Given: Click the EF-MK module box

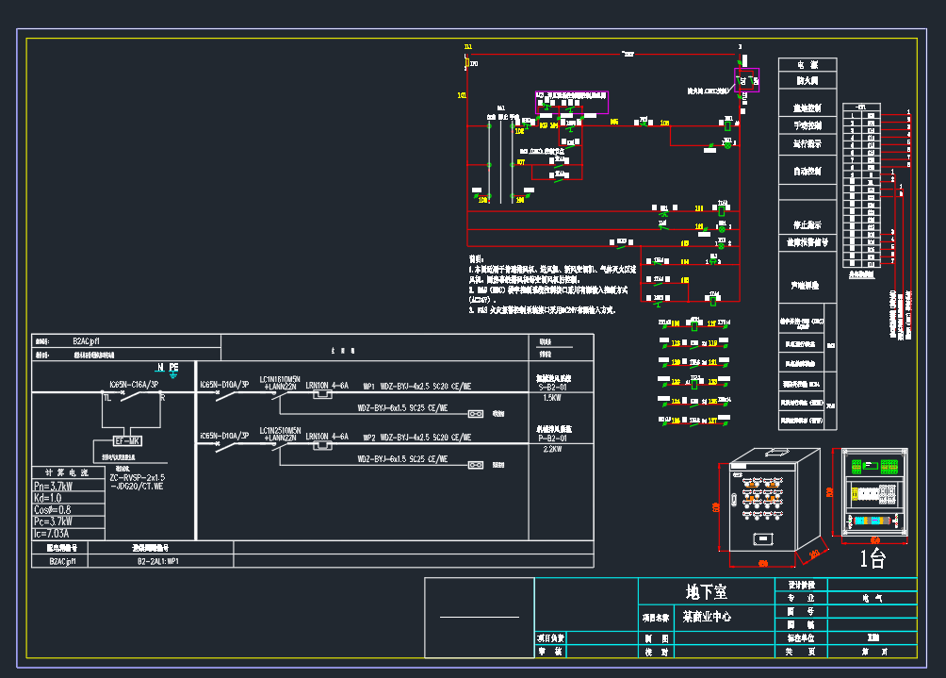Looking at the screenshot, I should (127, 440).
